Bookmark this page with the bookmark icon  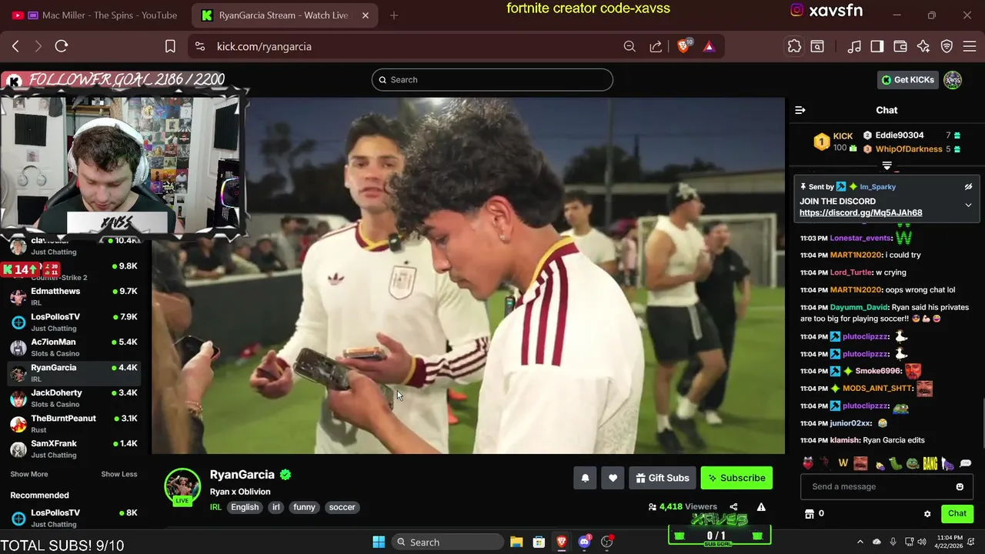click(x=170, y=46)
